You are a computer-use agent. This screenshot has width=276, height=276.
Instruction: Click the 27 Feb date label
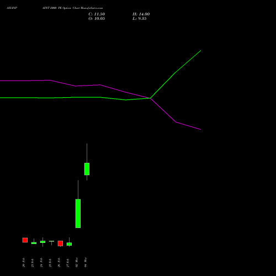pyautogui.click(x=68, y=263)
